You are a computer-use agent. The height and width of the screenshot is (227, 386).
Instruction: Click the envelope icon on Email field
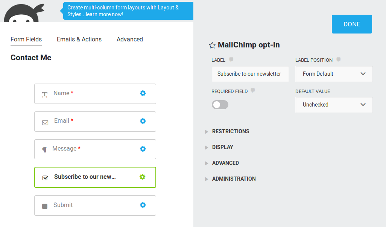(x=45, y=123)
